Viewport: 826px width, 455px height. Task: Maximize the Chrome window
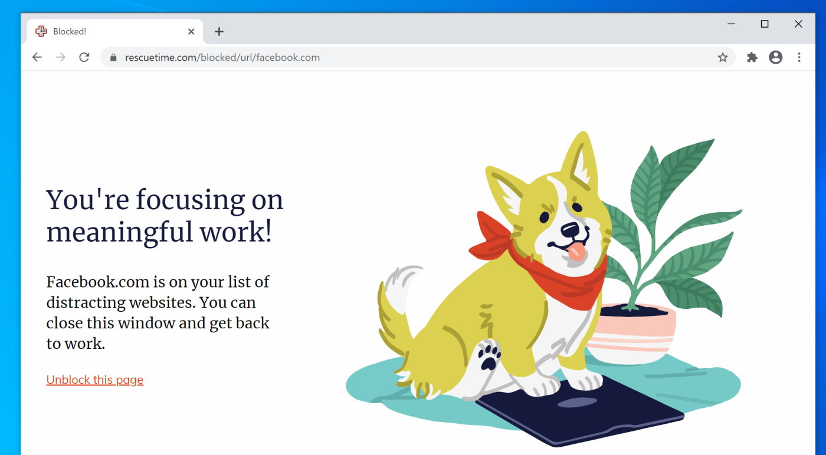pyautogui.click(x=765, y=24)
